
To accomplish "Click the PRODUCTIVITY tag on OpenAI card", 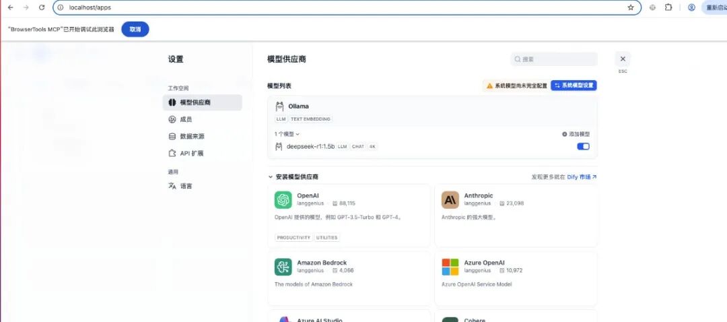I will point(293,238).
